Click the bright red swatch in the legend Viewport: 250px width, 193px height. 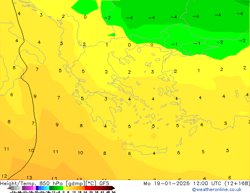(86, 188)
